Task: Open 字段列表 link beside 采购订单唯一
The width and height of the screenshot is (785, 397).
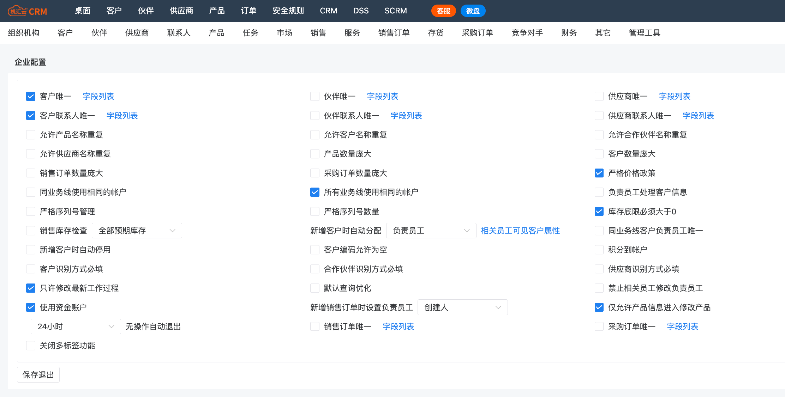Action: click(x=682, y=326)
